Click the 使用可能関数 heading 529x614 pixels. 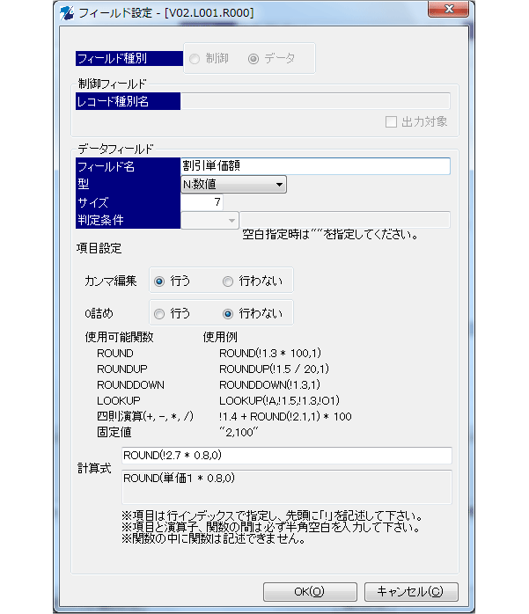[119, 337]
